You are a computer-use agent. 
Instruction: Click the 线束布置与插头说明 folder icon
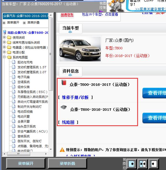[x=9, y=42]
